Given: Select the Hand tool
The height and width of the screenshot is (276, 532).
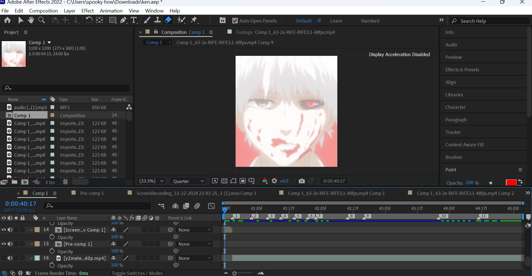Looking at the screenshot, I should [31, 20].
